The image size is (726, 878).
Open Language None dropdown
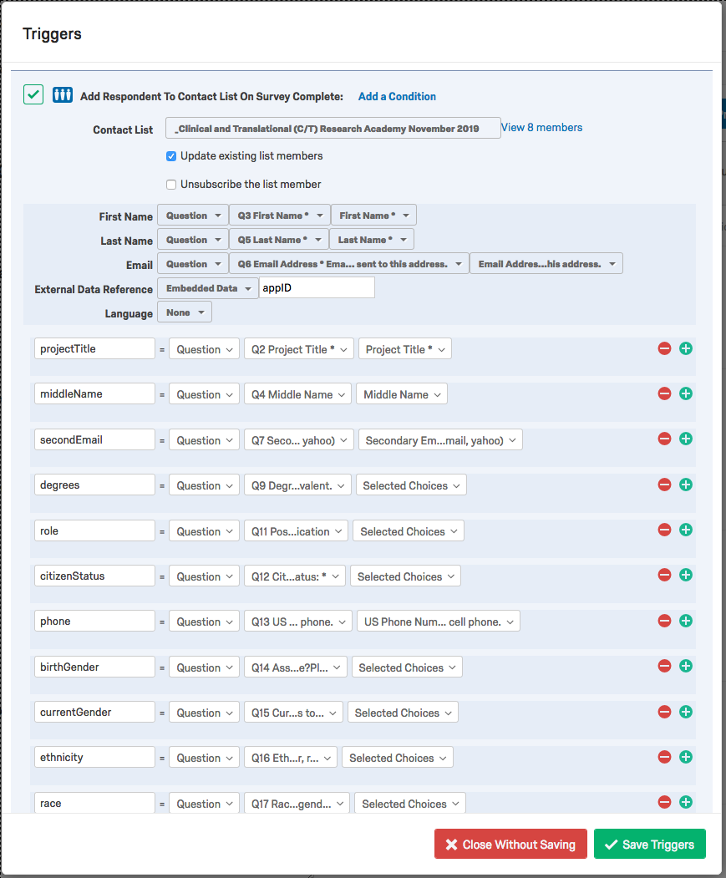click(x=185, y=312)
